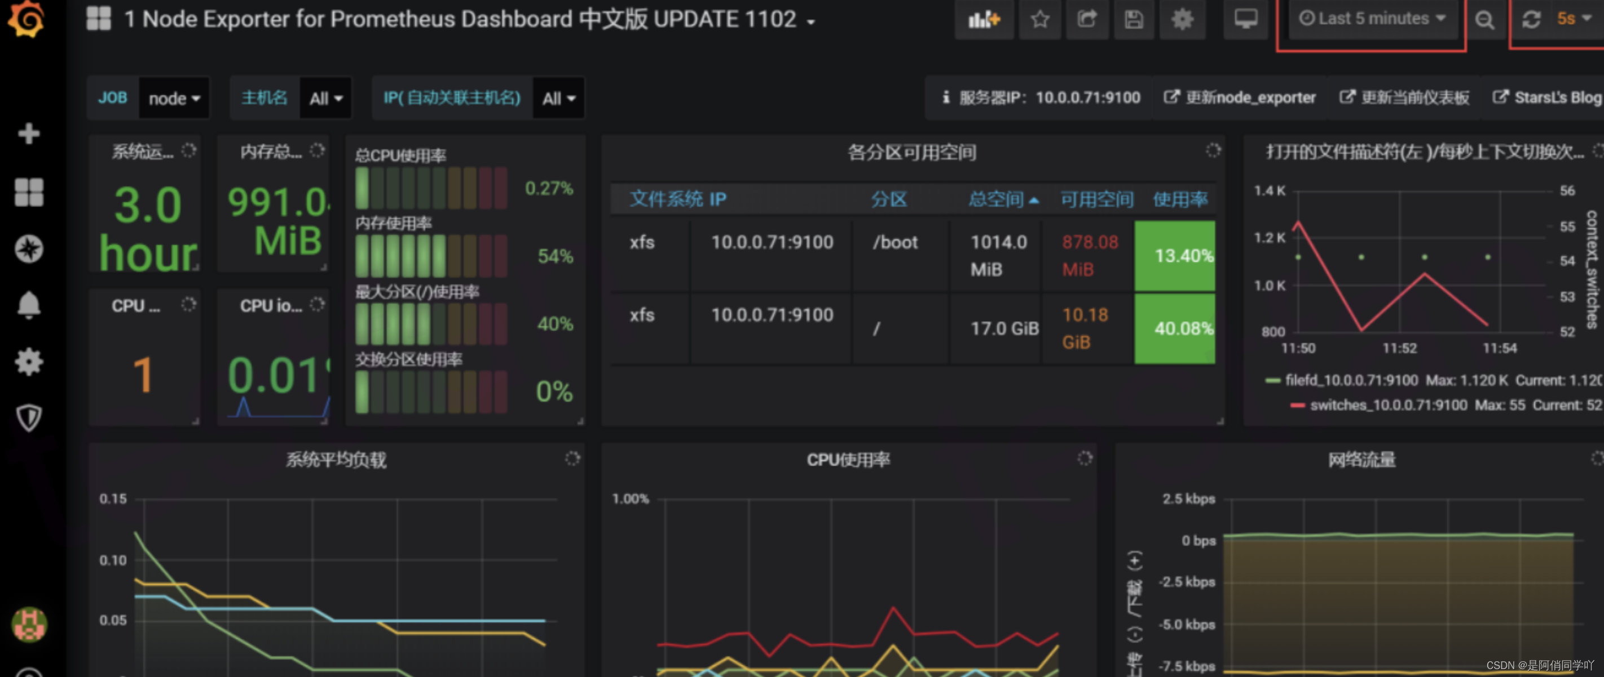Screen dimensions: 1604x677
Task: Open Alerting bell in sidebar
Action: [29, 305]
